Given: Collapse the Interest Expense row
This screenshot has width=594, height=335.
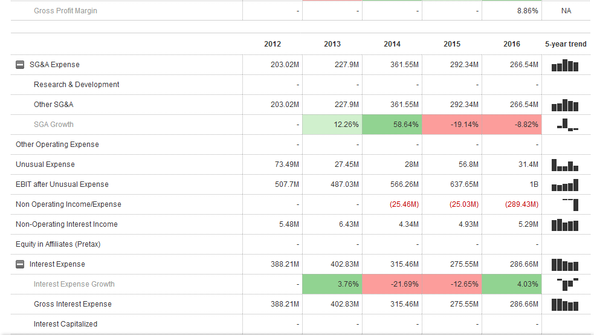Looking at the screenshot, I should point(20,264).
